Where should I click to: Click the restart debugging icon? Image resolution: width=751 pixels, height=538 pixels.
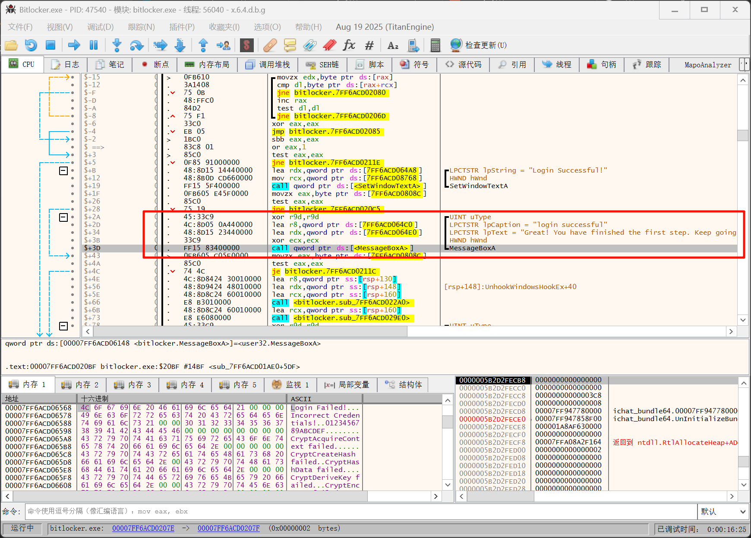[31, 45]
